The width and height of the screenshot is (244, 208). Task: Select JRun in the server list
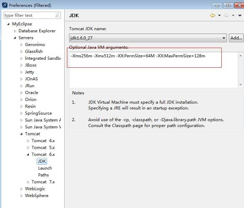pos(30,86)
